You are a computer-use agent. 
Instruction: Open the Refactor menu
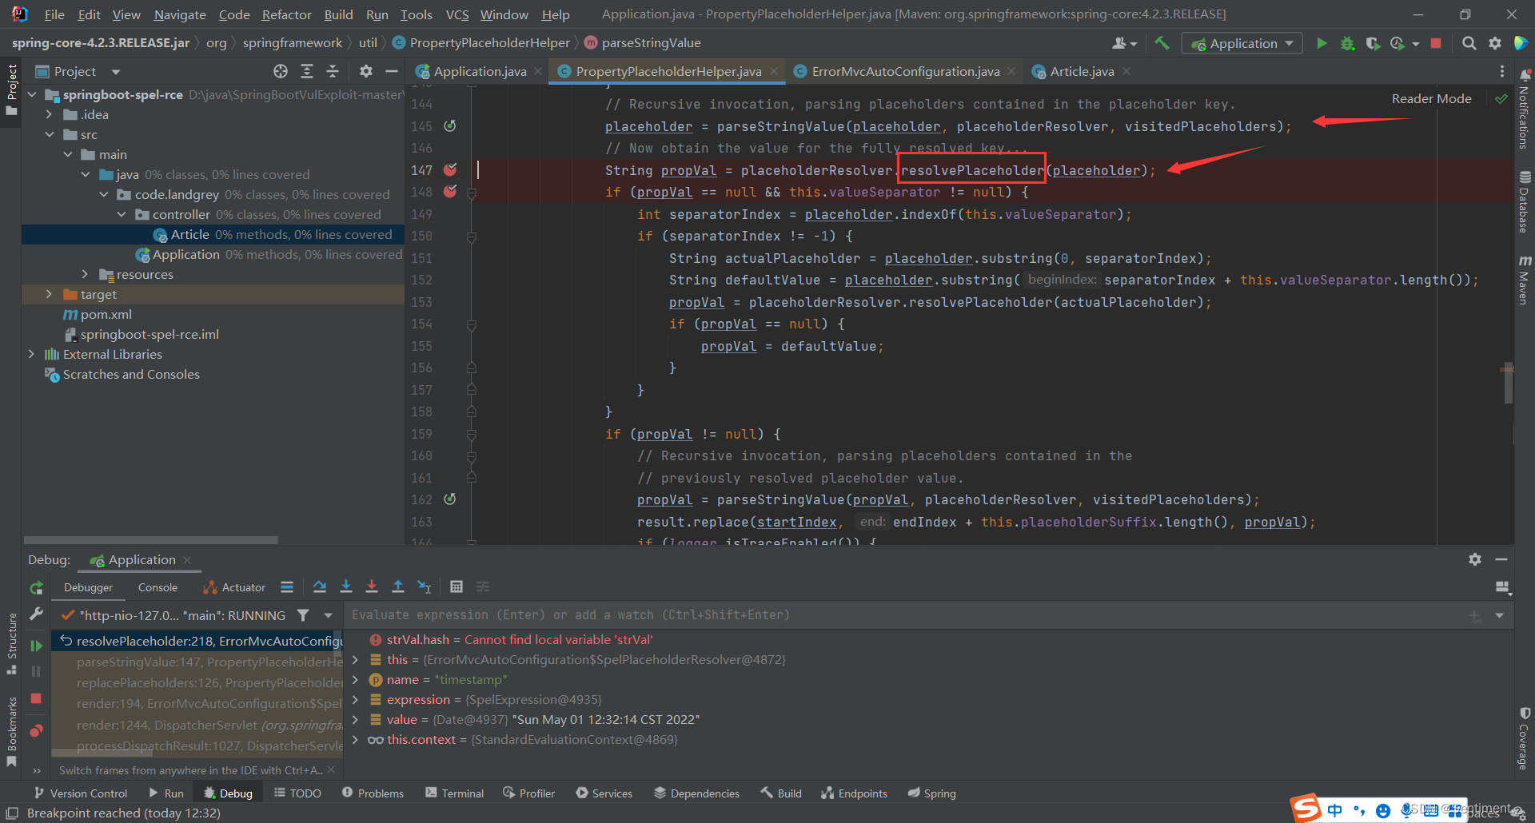click(286, 14)
